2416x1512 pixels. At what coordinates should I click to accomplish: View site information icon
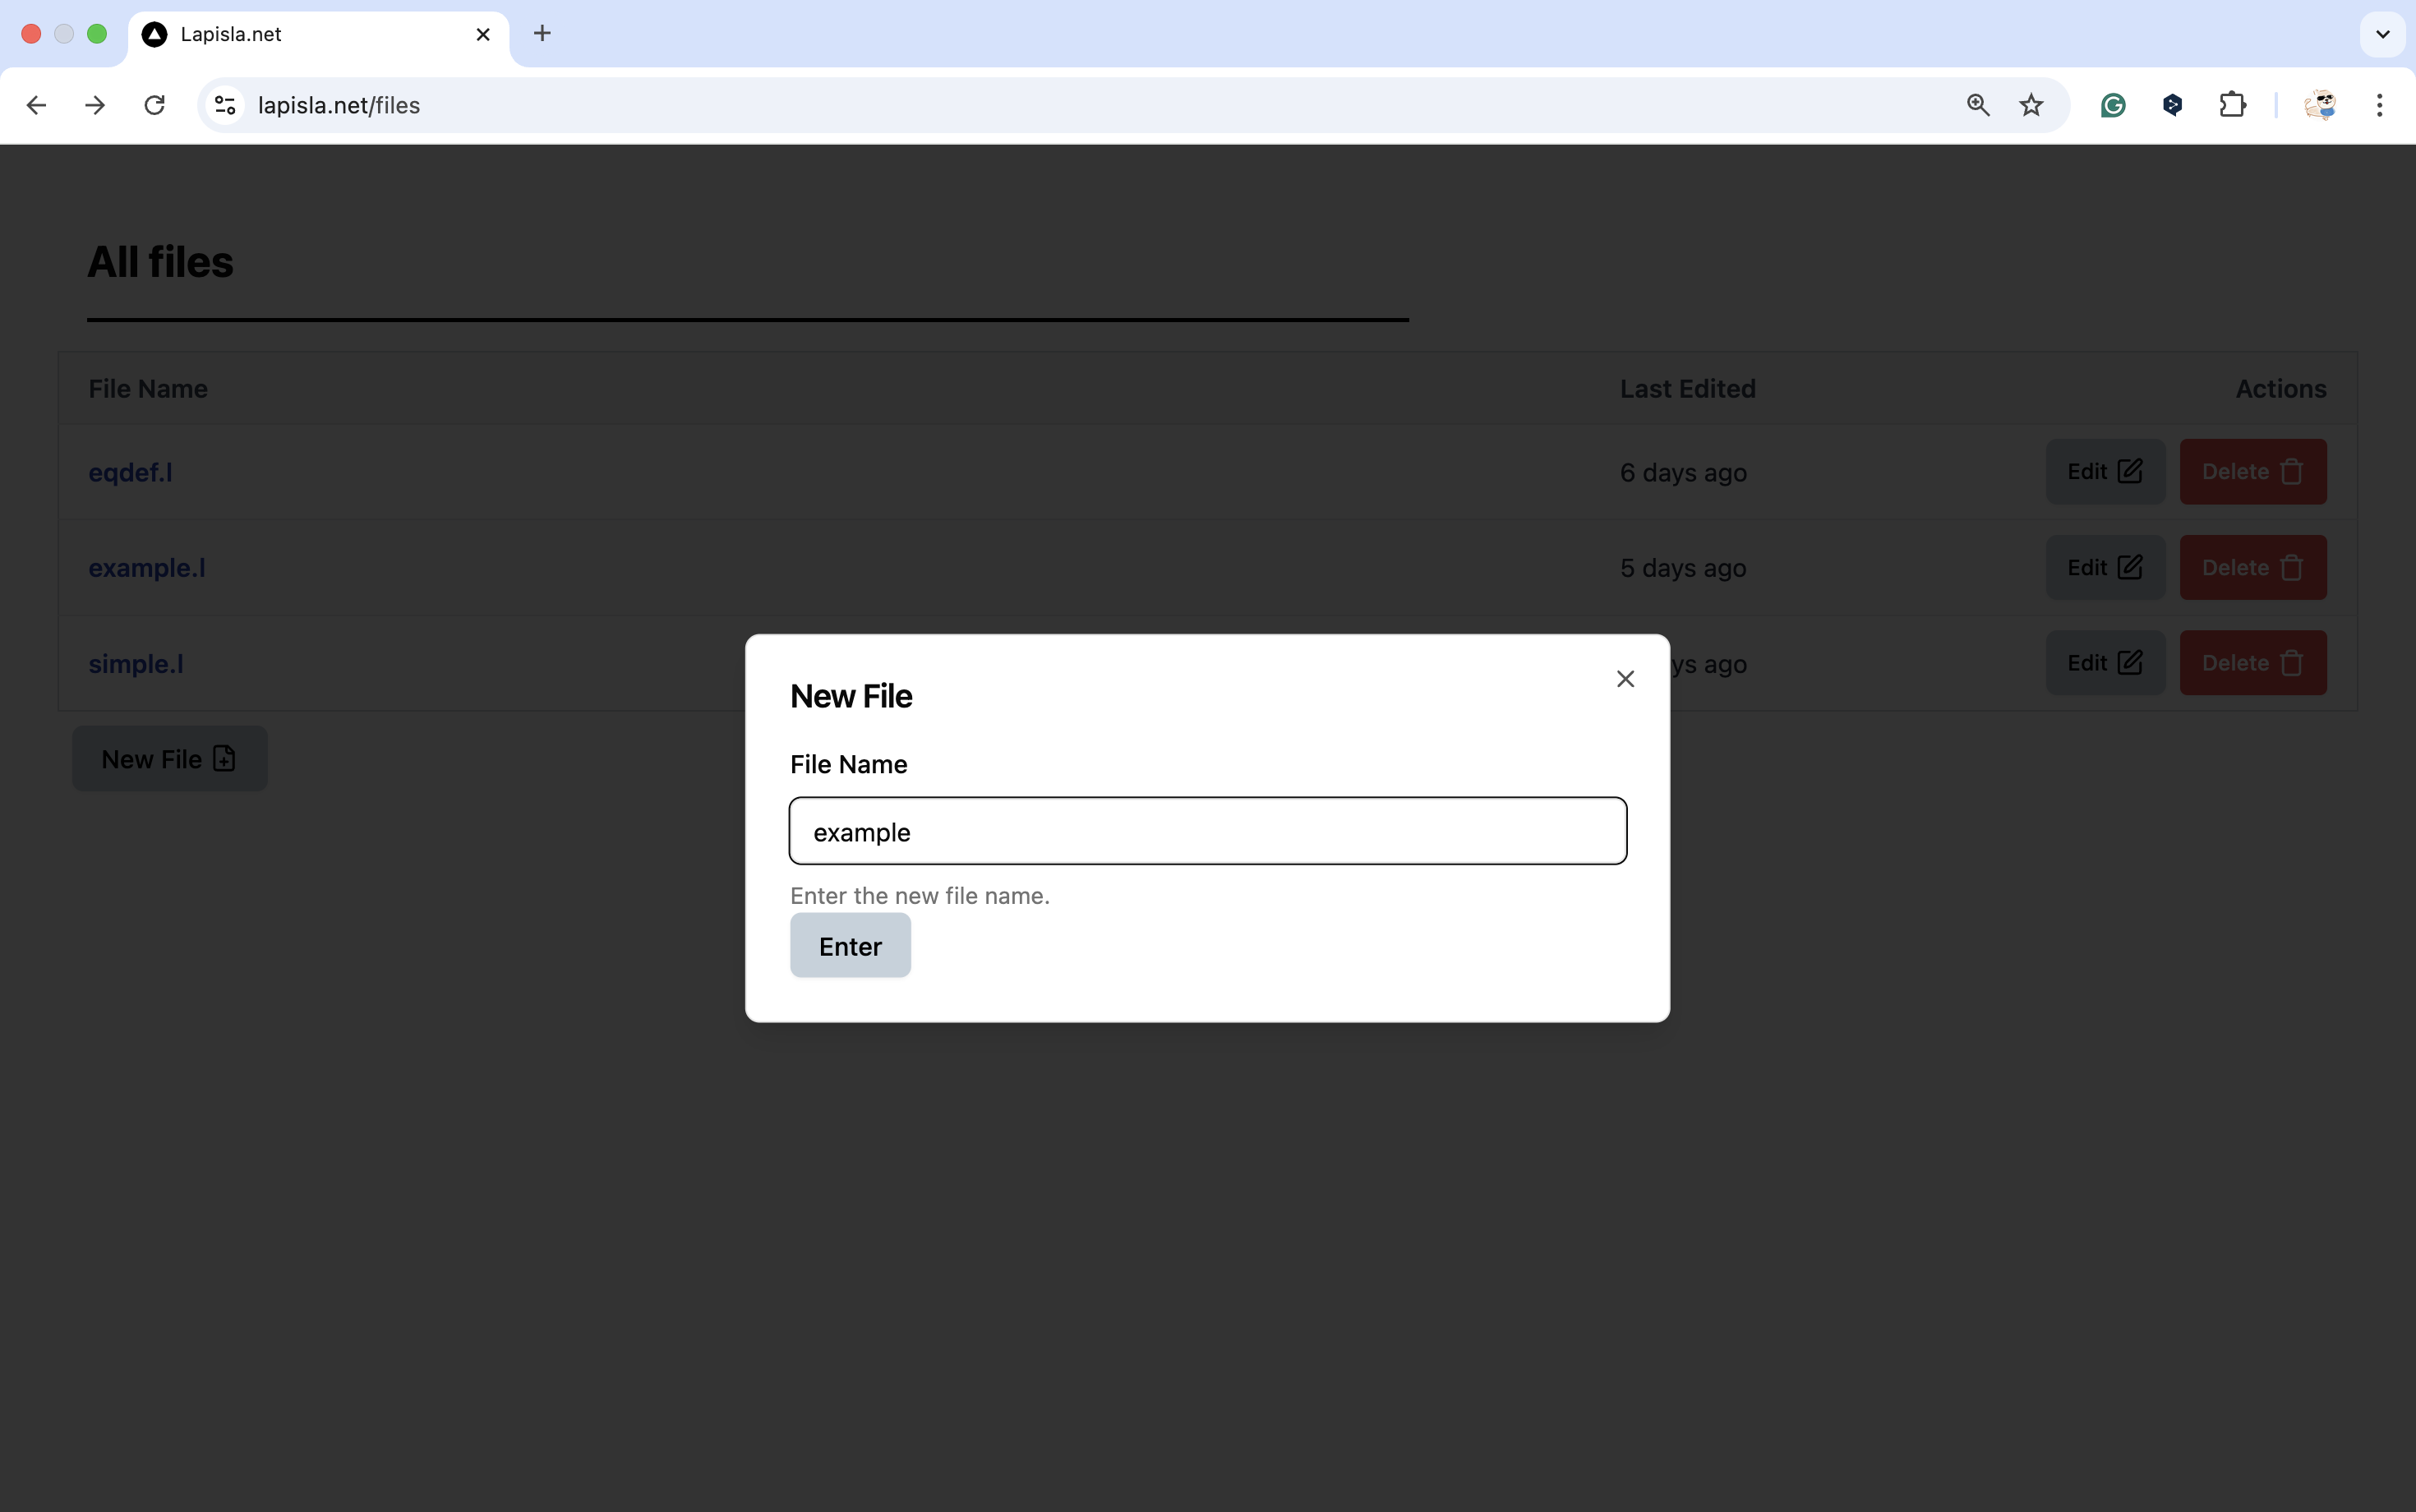coord(225,105)
